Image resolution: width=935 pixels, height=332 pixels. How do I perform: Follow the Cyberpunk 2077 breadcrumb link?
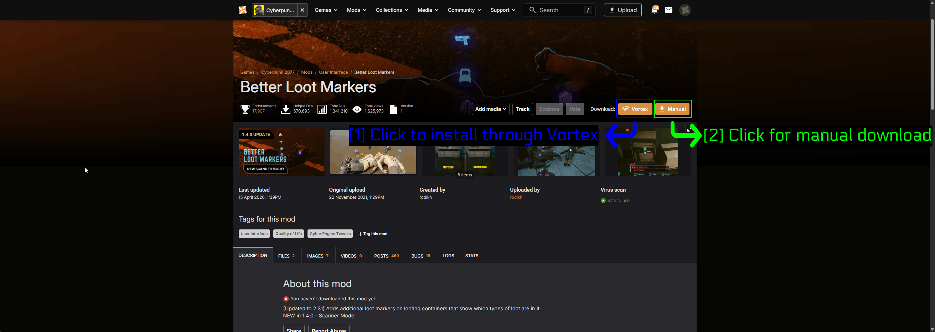pos(278,72)
